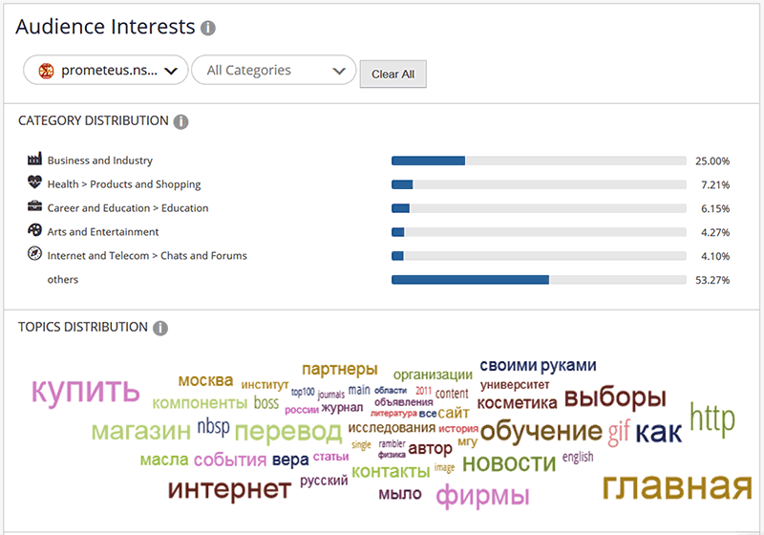Select Health > Products and Shopping category
This screenshot has height=535, width=764.
coord(124,184)
